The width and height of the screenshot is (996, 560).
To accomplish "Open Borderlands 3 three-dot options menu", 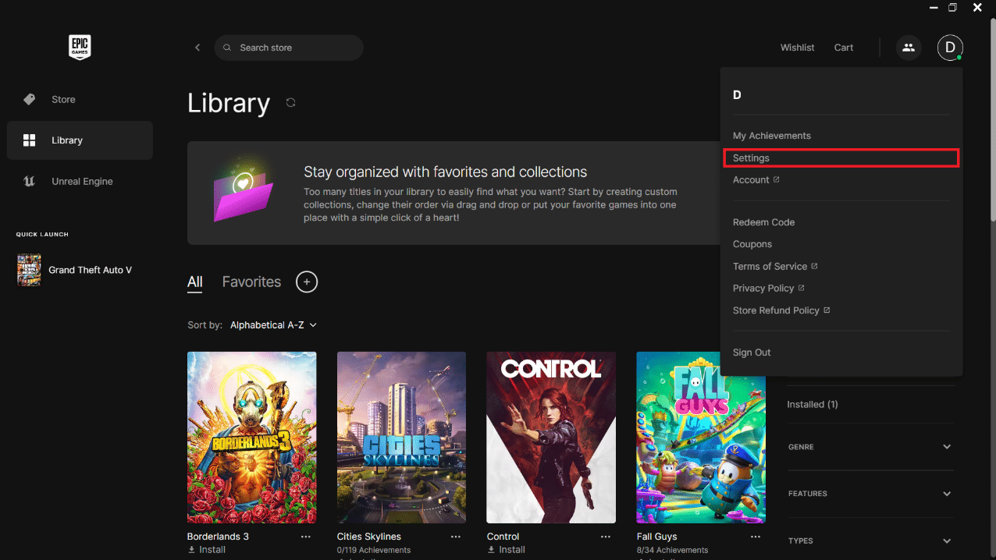I will click(306, 537).
